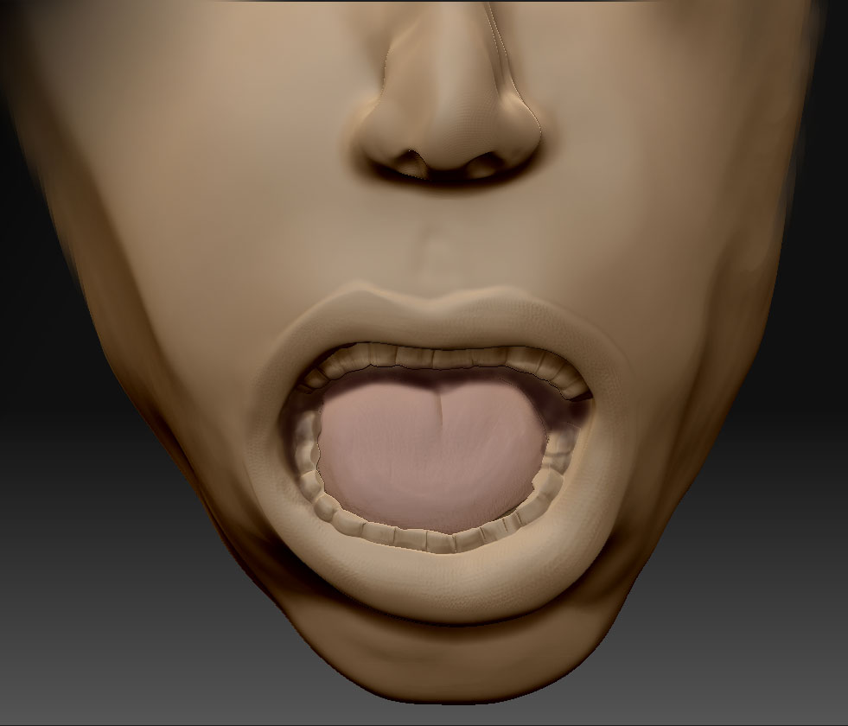848x726 pixels.
Task: Select the upper row of teeth
Action: [x=444, y=359]
